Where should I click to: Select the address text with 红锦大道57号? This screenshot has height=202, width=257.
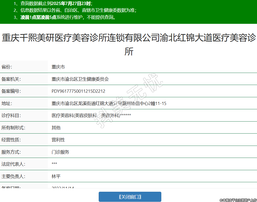click(x=109, y=104)
